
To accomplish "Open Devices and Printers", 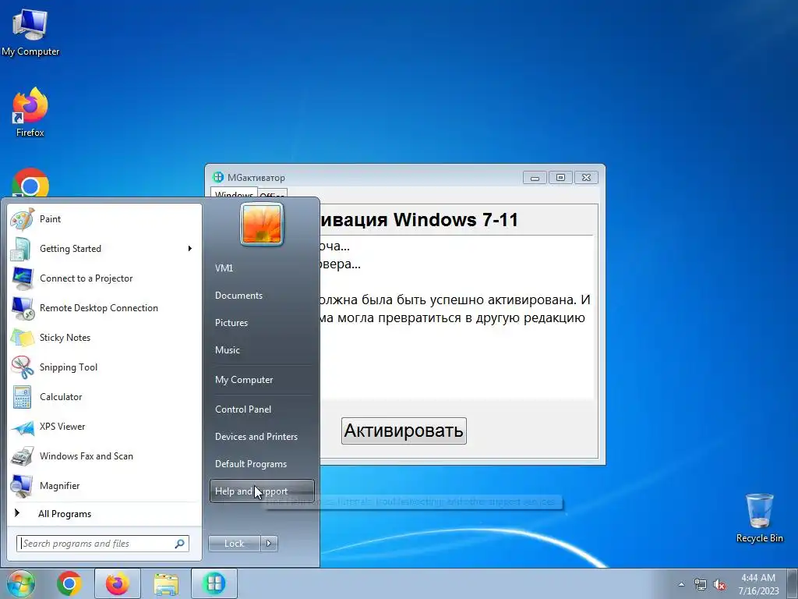I will pyautogui.click(x=256, y=437).
